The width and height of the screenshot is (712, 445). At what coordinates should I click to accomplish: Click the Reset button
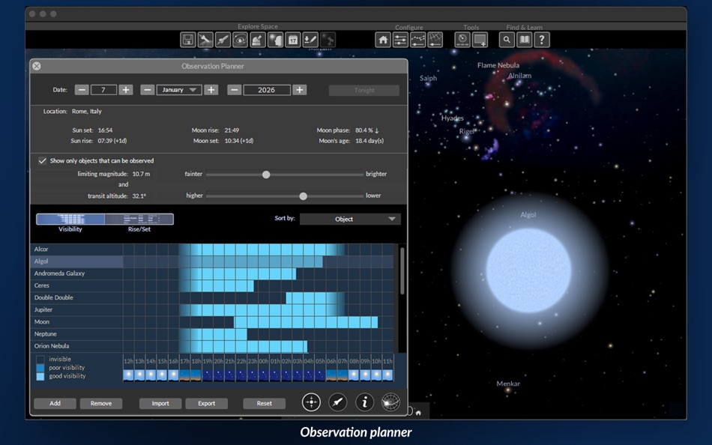pyautogui.click(x=265, y=403)
